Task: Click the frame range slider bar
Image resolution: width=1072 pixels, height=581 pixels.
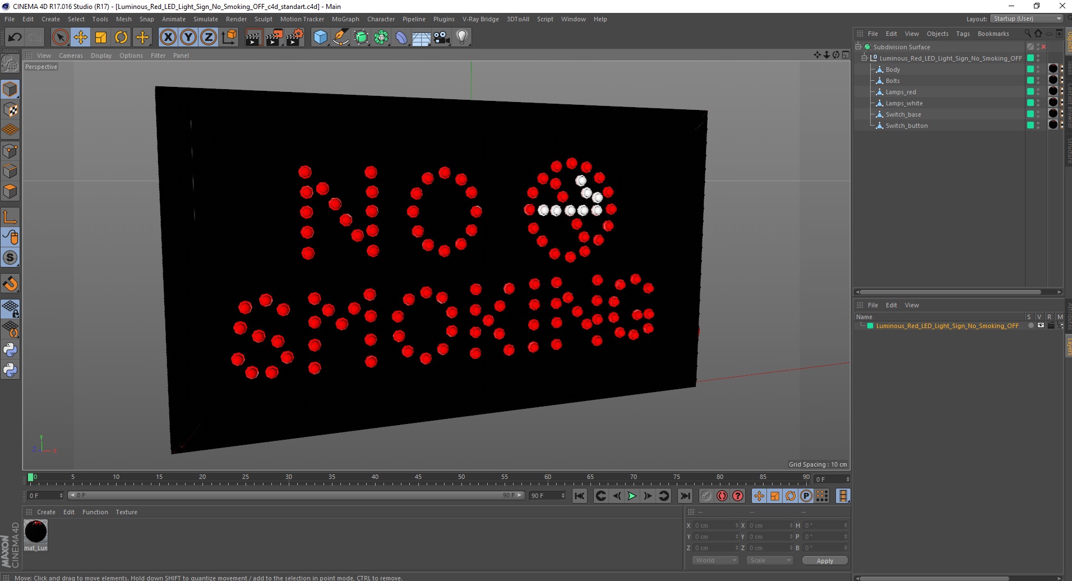Action: point(296,495)
